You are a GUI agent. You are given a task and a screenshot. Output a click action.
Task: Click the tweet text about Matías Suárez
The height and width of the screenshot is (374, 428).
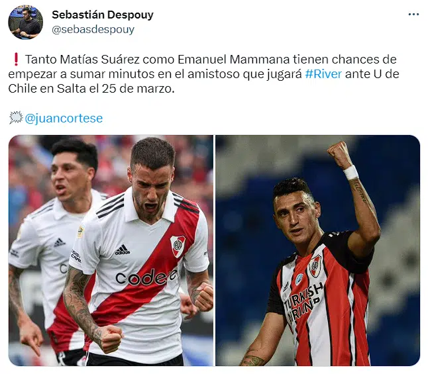203,74
